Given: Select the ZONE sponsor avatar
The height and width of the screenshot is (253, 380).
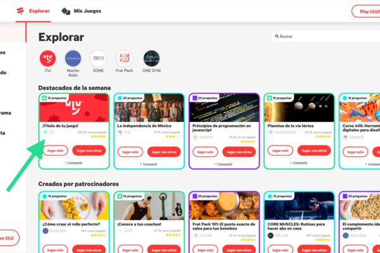Looking at the screenshot, I should pos(98,58).
